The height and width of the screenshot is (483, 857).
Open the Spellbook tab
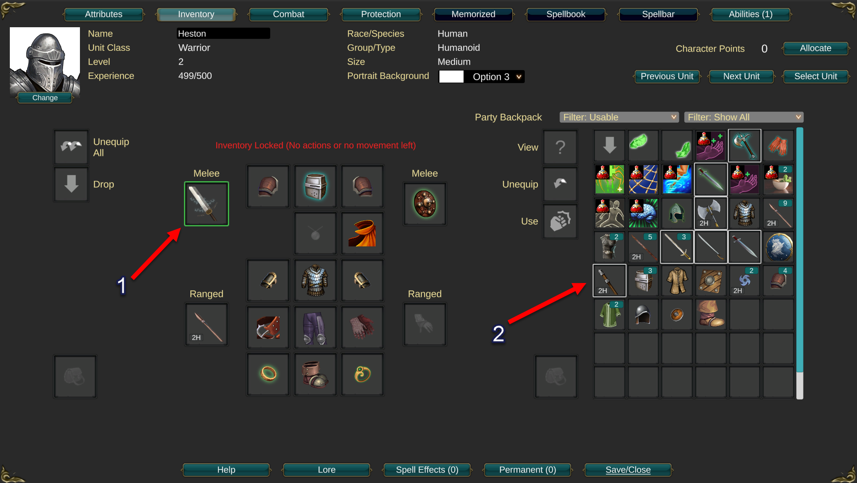[x=566, y=14]
